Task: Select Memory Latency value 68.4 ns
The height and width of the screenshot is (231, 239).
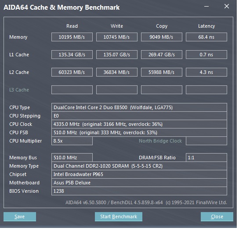Action: [x=206, y=37]
